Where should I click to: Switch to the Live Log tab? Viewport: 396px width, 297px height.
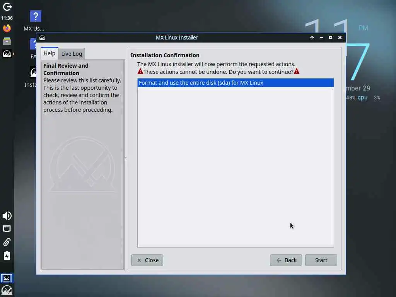coord(72,53)
